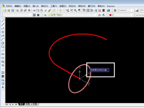Toggle layer 0 on/off lightbulb
This screenshot has width=144, height=108.
pos(49,15)
